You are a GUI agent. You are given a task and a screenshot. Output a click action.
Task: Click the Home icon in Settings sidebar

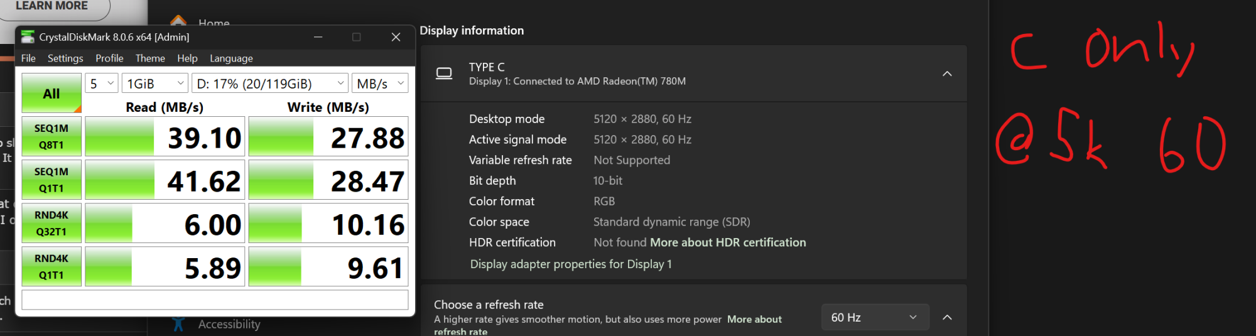(x=178, y=20)
